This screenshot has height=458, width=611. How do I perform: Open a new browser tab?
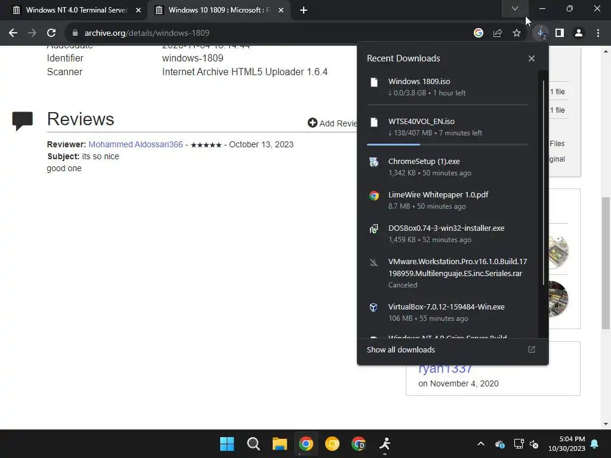pos(304,10)
